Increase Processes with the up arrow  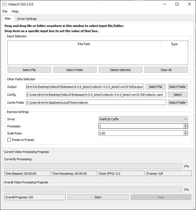click(x=186, y=125)
